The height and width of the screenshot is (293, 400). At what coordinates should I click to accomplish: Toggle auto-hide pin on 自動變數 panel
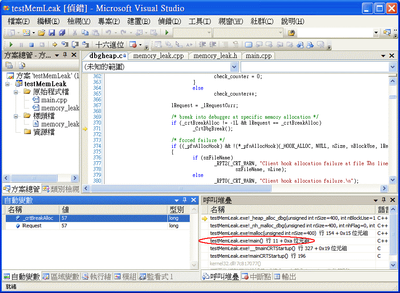[x=185, y=200]
